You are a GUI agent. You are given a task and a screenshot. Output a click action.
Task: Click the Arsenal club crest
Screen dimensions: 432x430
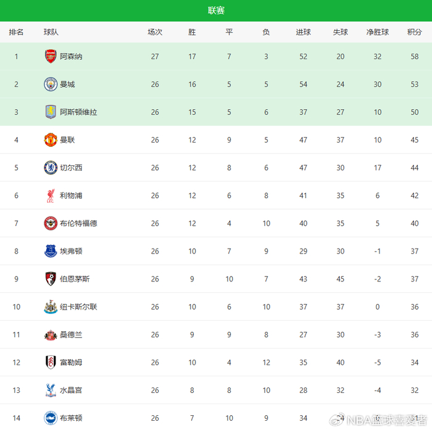(50, 57)
